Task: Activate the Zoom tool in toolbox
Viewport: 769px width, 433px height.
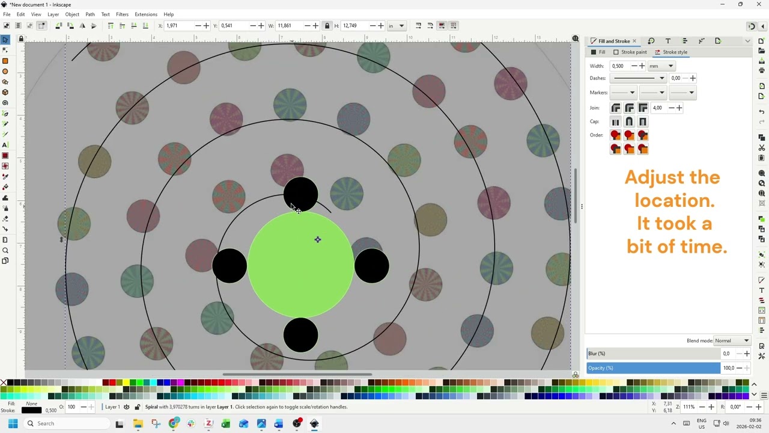Action: pos(5,251)
